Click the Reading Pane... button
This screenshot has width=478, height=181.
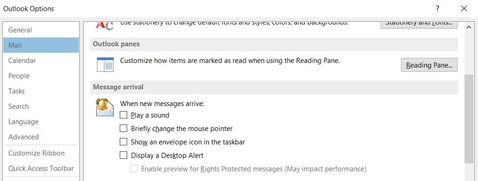click(429, 65)
